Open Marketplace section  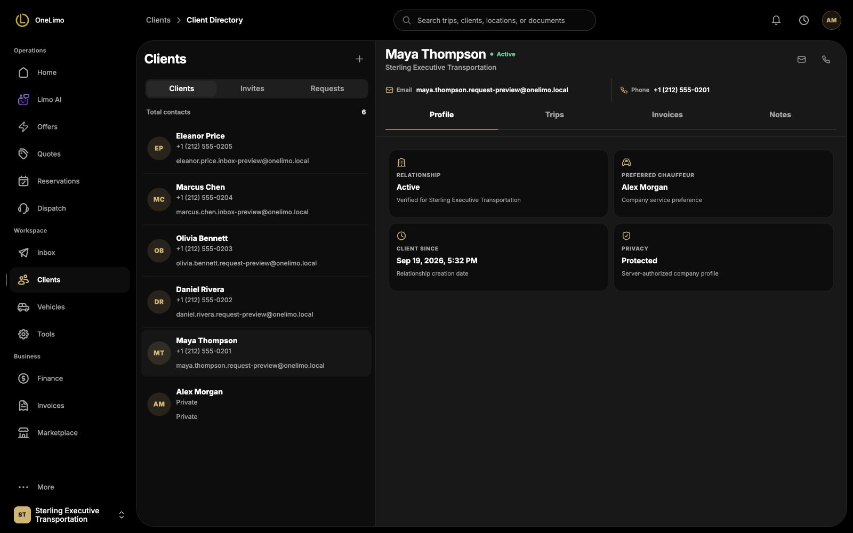pyautogui.click(x=70, y=433)
